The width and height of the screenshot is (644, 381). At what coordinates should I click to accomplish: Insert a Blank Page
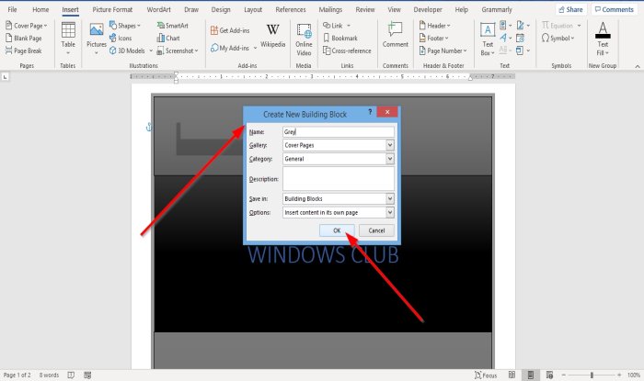24,39
